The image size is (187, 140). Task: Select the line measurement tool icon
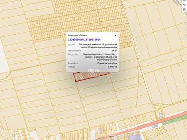point(184,5)
